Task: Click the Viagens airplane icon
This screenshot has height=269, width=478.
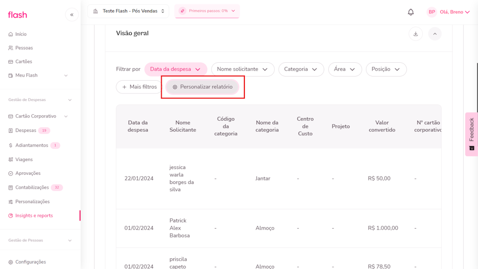Action: point(11,159)
